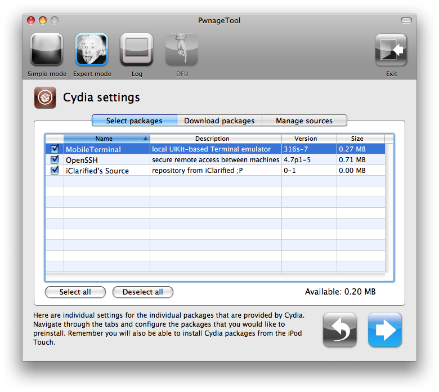Image resolution: width=439 pixels, height=392 pixels.
Task: Click the DFU toolbar icon
Action: [181, 50]
